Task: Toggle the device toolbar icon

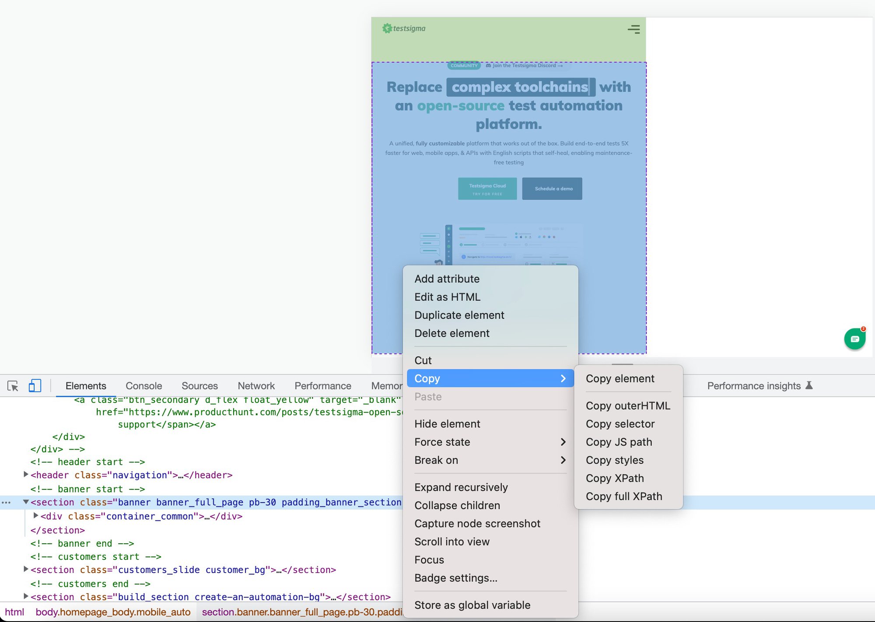Action: tap(35, 386)
